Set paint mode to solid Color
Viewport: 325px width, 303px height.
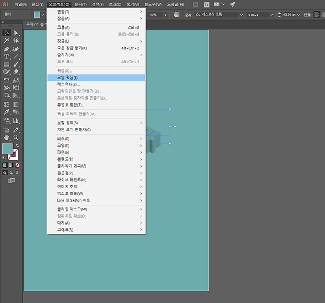(x=5, y=165)
